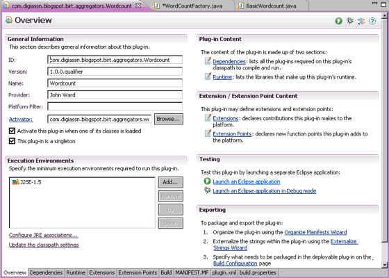
Task: Click the vertical scrollbar thumb
Action: tap(385, 131)
